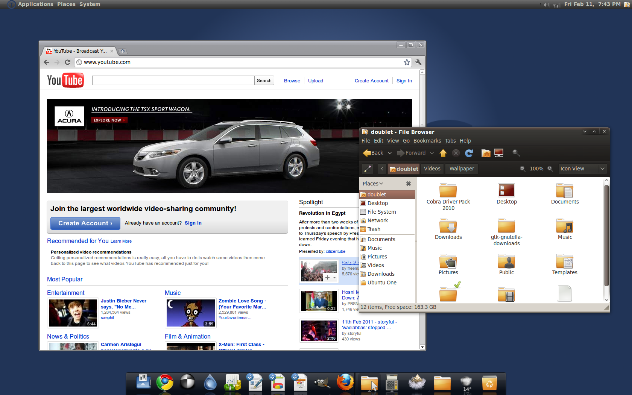Expand the Forward history dropdown arrow
The height and width of the screenshot is (395, 632).
click(432, 153)
